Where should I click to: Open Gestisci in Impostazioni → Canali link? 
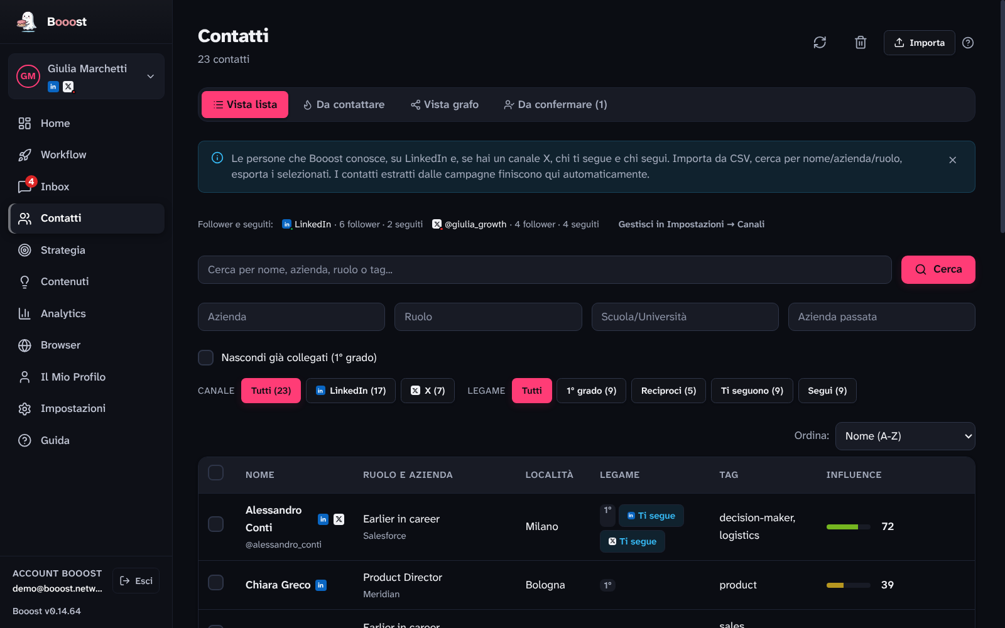click(691, 224)
